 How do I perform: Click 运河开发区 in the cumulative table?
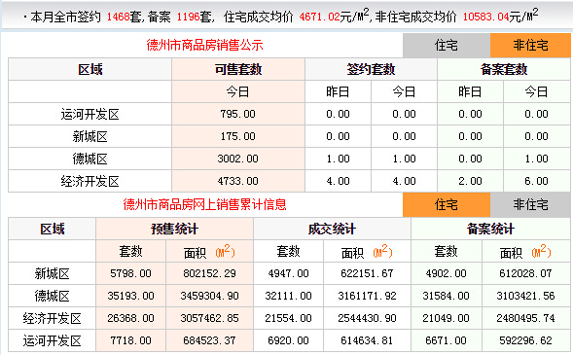click(52, 340)
